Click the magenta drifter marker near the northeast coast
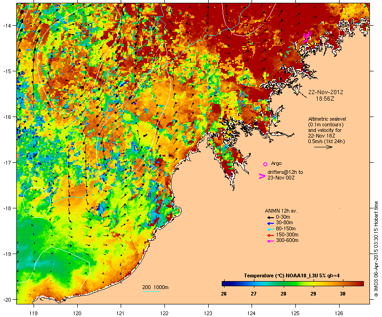The height and width of the screenshot is (317, 382). (x=307, y=37)
